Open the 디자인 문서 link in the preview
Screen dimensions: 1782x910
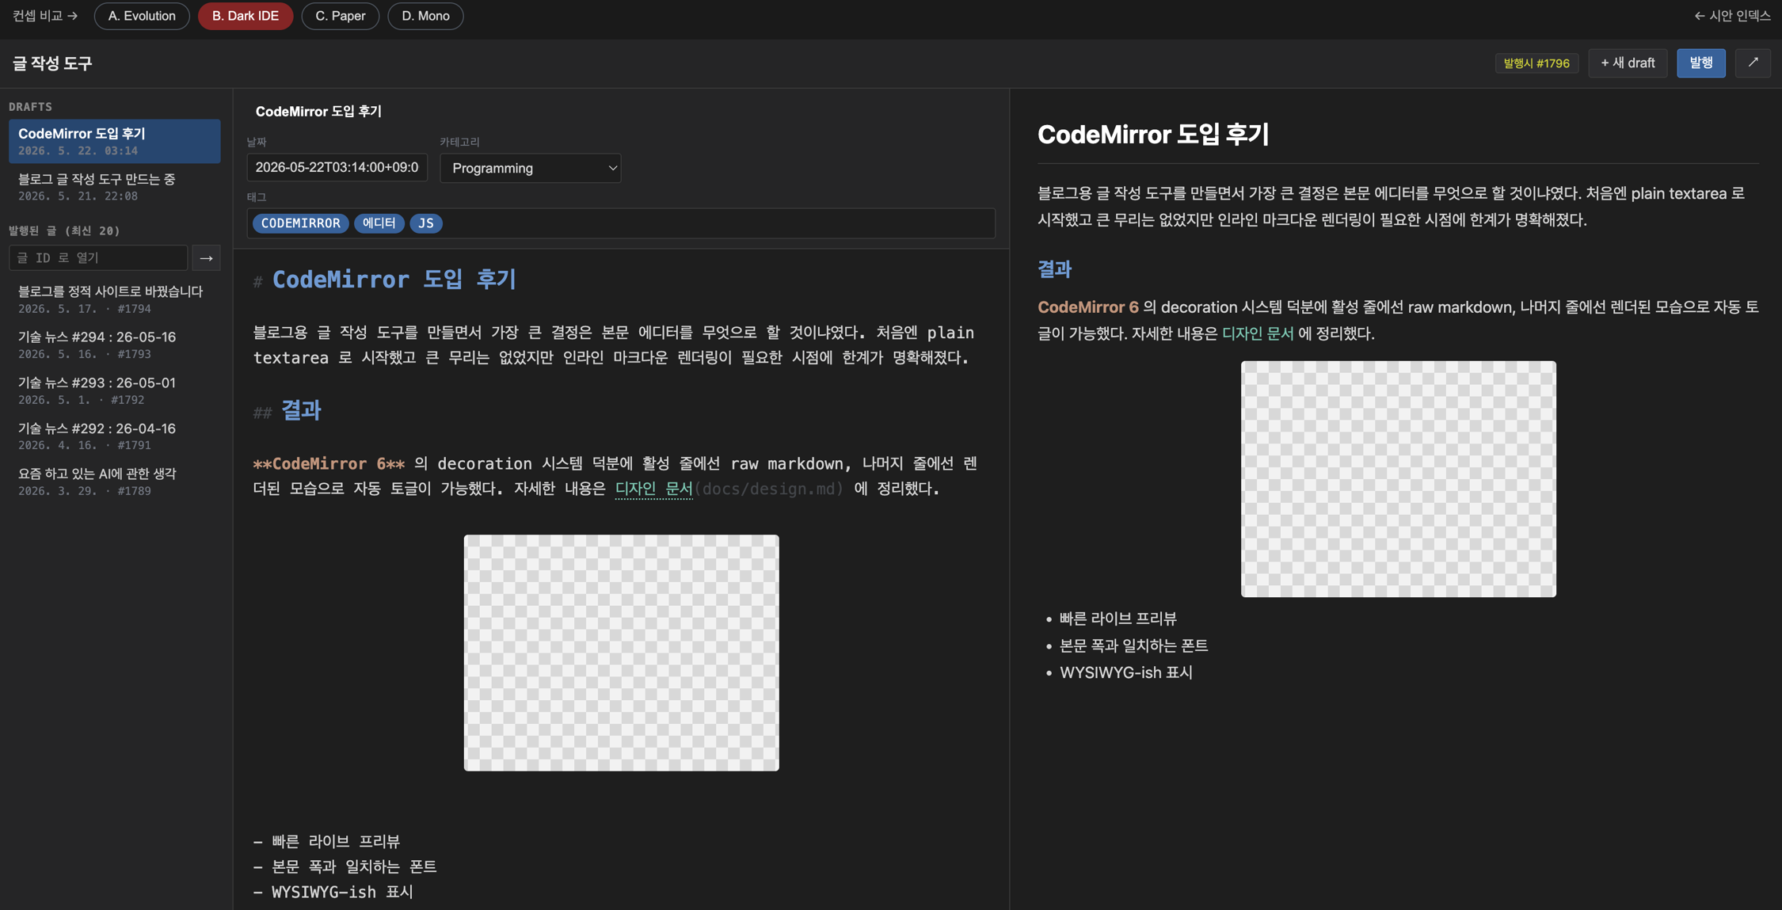tap(1258, 333)
